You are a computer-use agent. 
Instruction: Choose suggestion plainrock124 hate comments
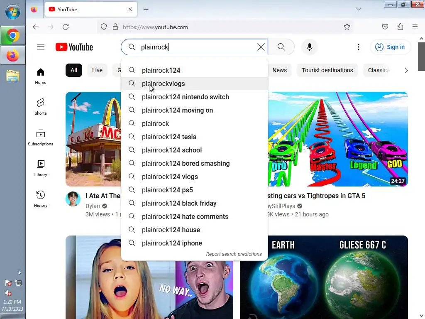click(x=194, y=216)
